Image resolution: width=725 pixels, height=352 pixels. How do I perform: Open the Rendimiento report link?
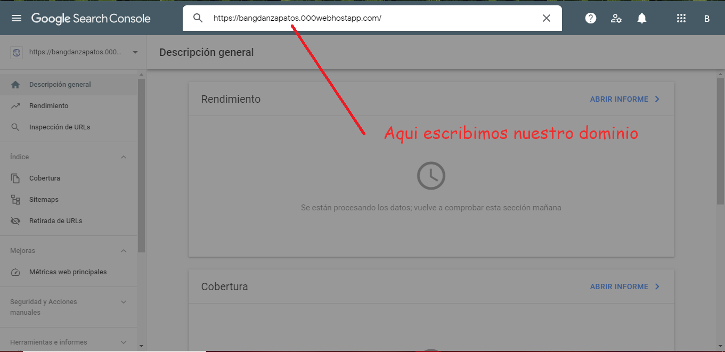pos(624,100)
